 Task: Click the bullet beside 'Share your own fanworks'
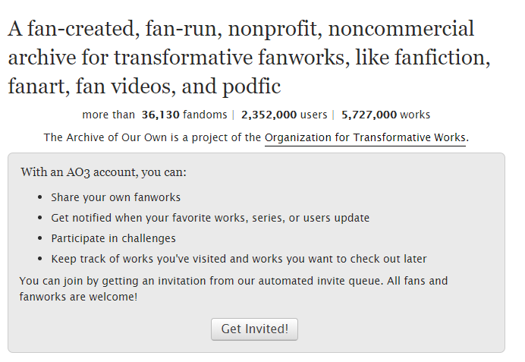click(40, 197)
